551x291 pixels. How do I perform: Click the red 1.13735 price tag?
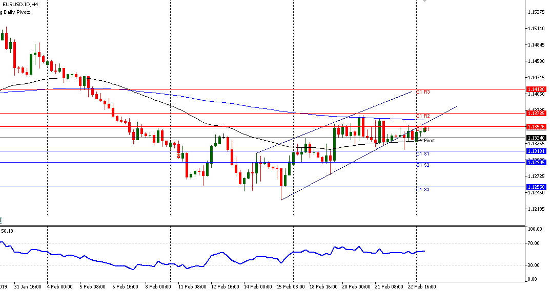[x=536, y=113]
